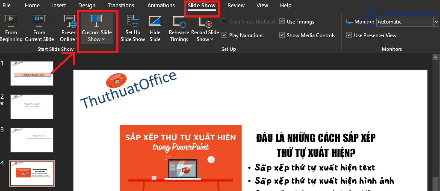
Task: Click bullet 'Sắp xếp thứ tự xuất hiện hình ảnh'
Action: [325, 181]
